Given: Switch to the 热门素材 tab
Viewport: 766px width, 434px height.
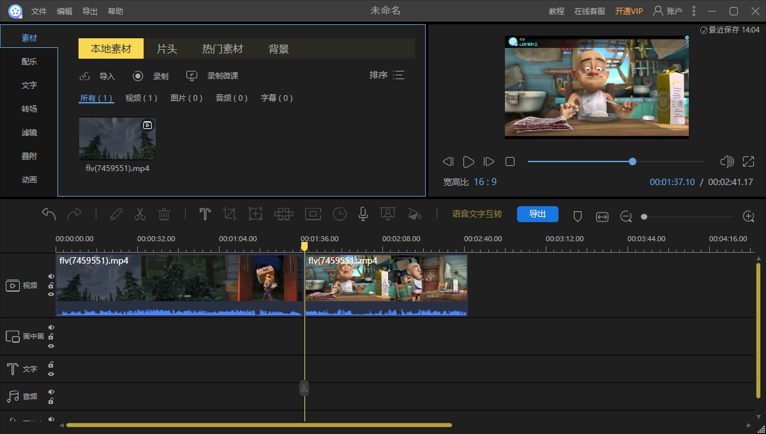Looking at the screenshot, I should [223, 49].
